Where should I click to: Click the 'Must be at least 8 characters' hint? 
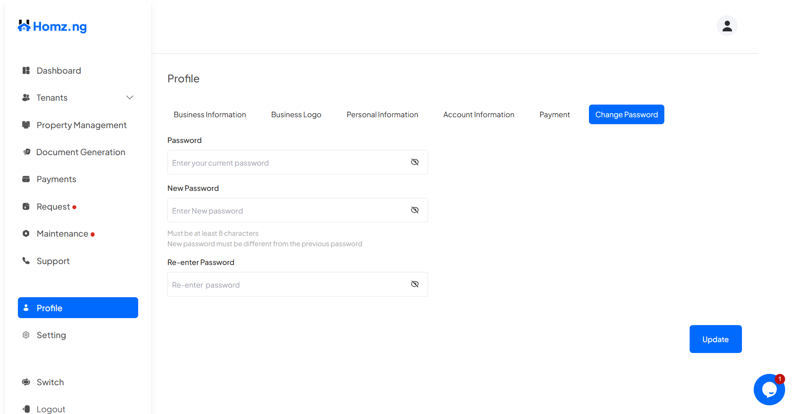coord(213,233)
